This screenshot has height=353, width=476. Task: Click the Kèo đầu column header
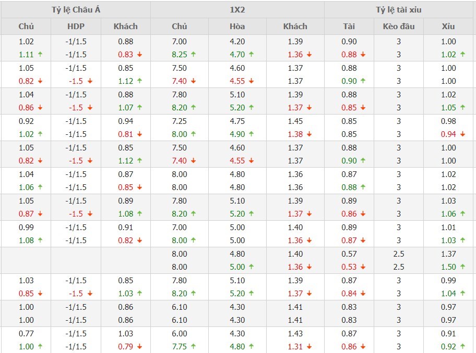pos(399,27)
